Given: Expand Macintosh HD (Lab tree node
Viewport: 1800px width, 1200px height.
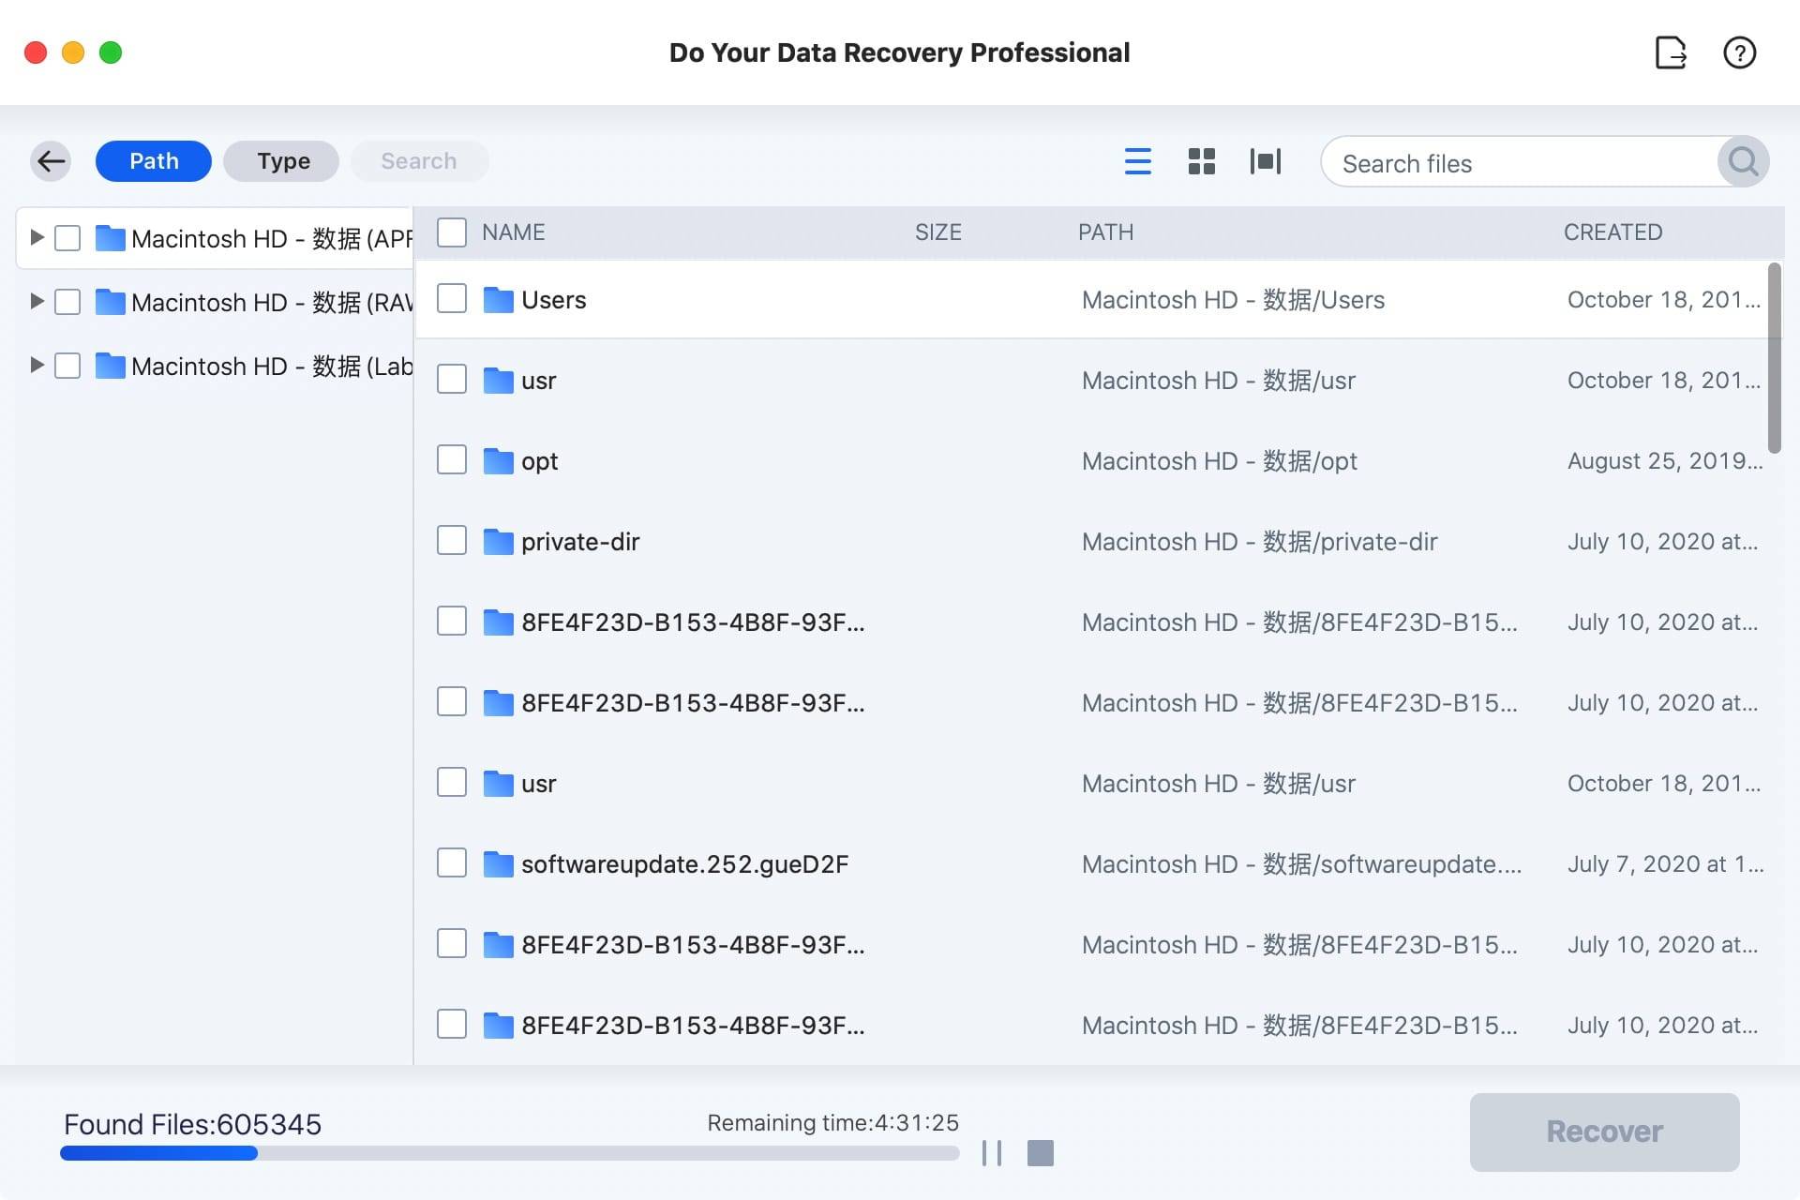Looking at the screenshot, I should (x=37, y=365).
